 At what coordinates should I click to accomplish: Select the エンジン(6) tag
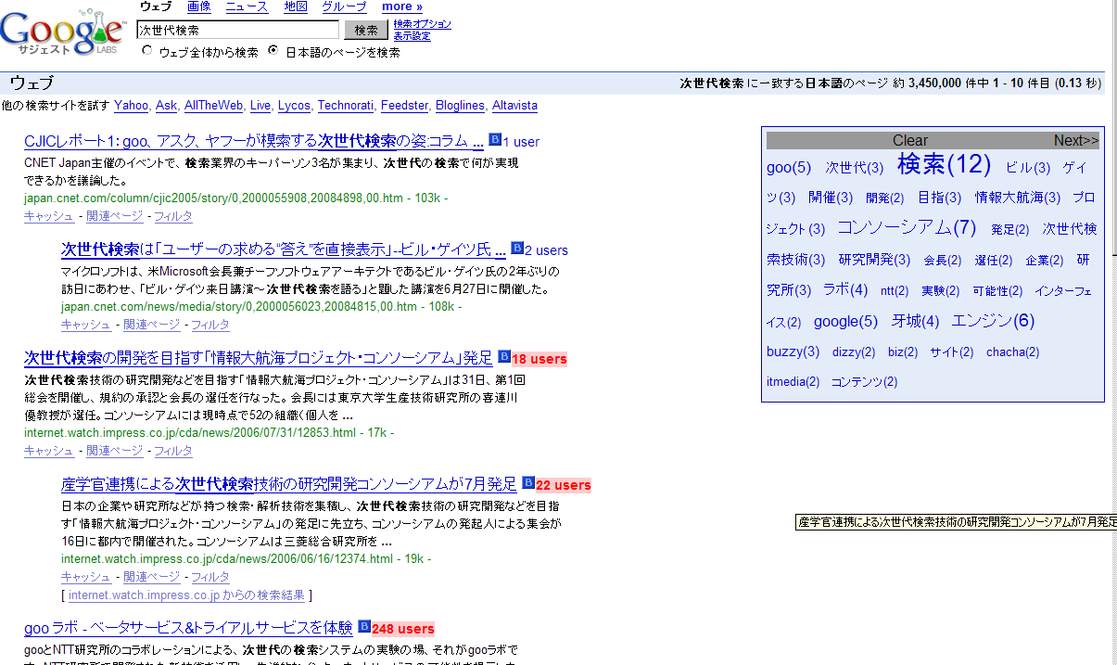[993, 321]
